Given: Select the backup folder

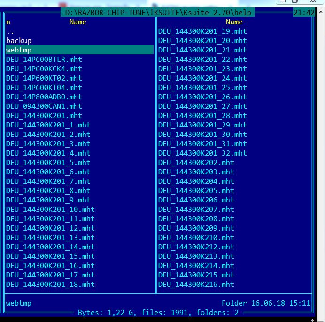Looking at the screenshot, I should point(19,41).
